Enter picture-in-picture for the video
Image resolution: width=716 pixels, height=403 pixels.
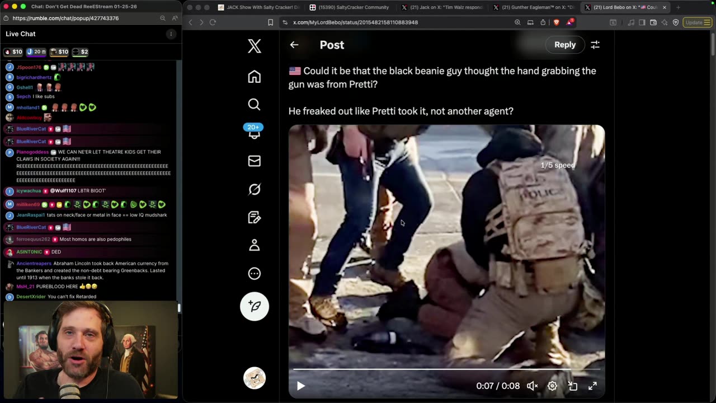click(x=572, y=386)
